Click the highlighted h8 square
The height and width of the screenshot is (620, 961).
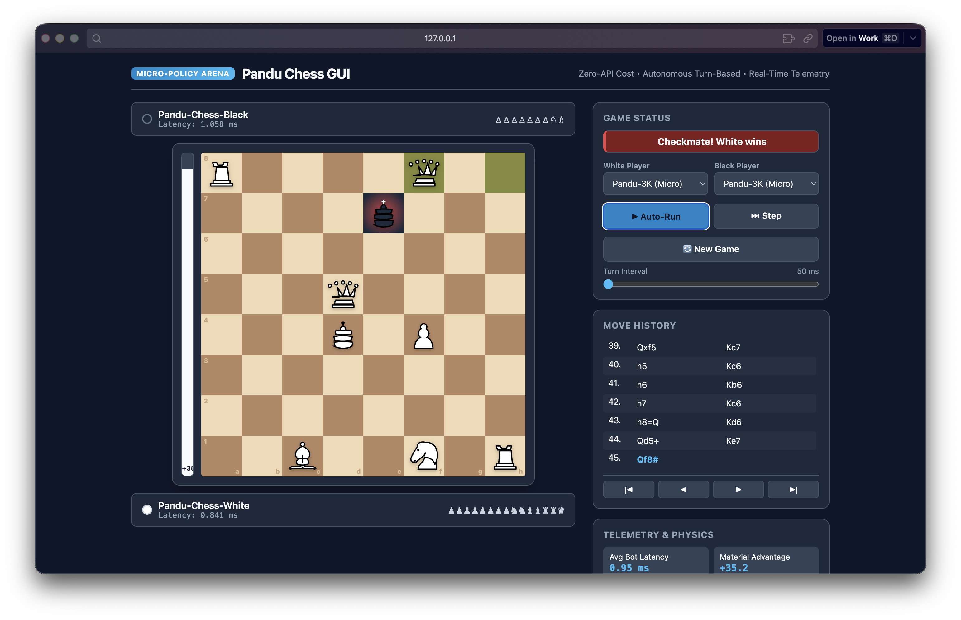point(505,173)
